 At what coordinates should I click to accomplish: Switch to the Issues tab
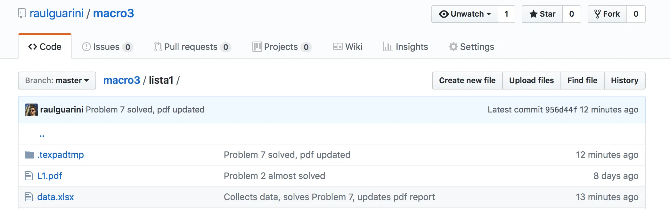(x=107, y=47)
